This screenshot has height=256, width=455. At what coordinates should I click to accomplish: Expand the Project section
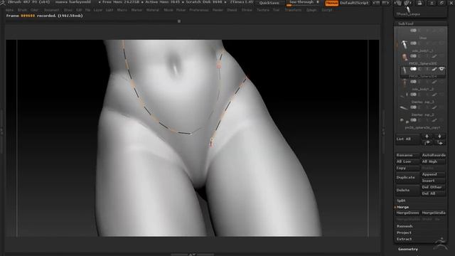[404, 233]
